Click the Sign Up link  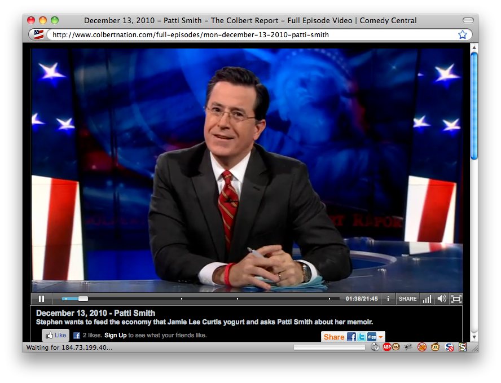click(x=115, y=335)
